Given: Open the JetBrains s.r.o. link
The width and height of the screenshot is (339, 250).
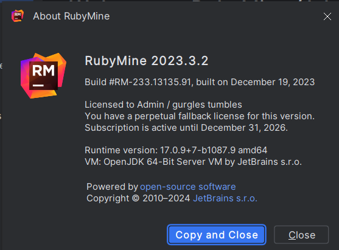Looking at the screenshot, I should [225, 198].
